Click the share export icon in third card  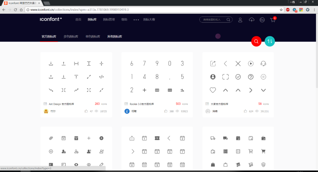click(213, 64)
